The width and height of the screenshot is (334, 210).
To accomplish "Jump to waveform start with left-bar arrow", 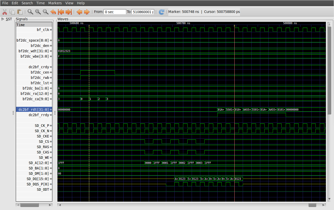I will tap(61, 12).
